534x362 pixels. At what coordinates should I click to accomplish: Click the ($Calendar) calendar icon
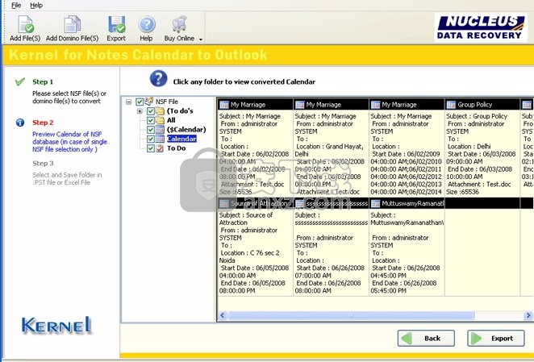coord(160,130)
